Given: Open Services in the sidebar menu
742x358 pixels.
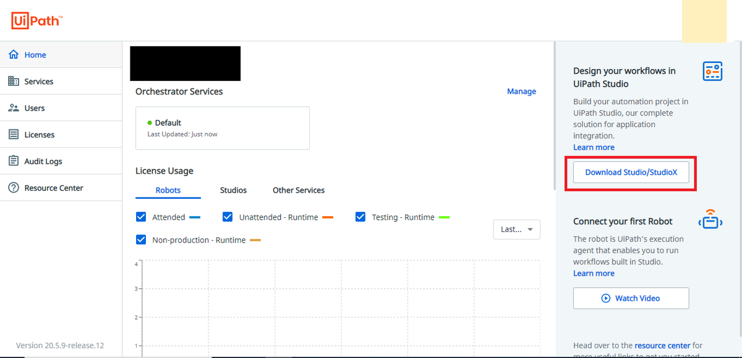Looking at the screenshot, I should [61, 81].
